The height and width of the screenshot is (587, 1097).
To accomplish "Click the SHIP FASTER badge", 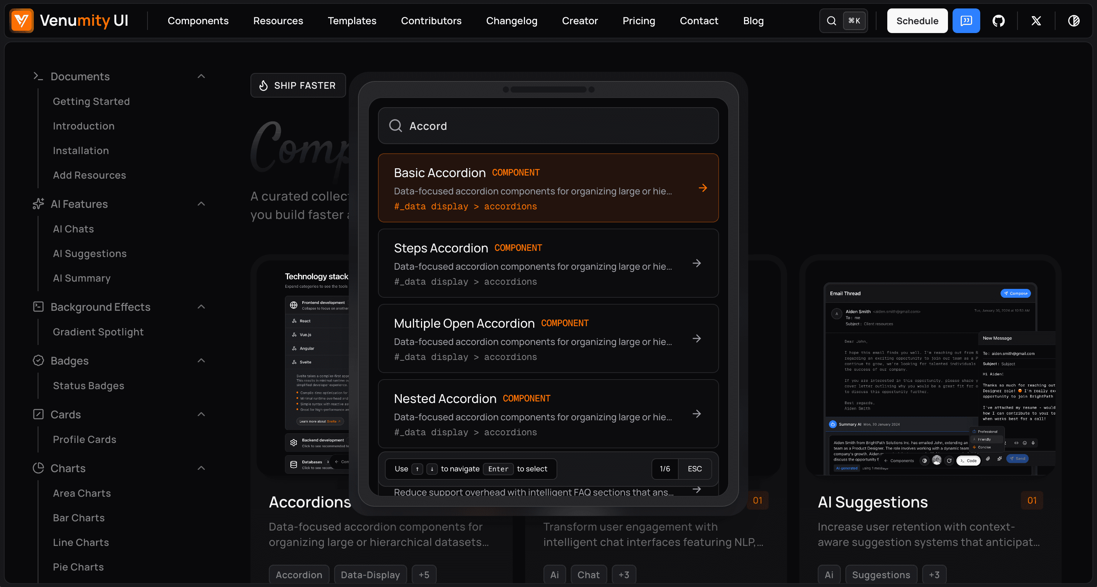I will click(298, 86).
